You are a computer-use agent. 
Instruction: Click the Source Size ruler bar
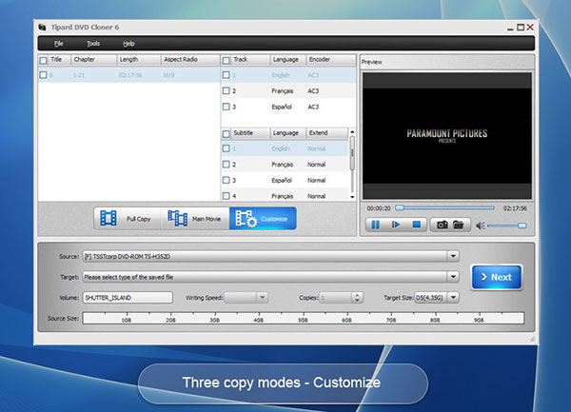click(x=303, y=318)
